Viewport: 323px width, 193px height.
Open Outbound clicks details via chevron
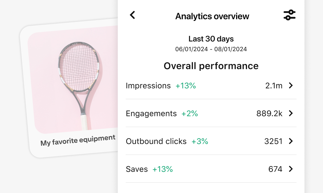coord(291,141)
